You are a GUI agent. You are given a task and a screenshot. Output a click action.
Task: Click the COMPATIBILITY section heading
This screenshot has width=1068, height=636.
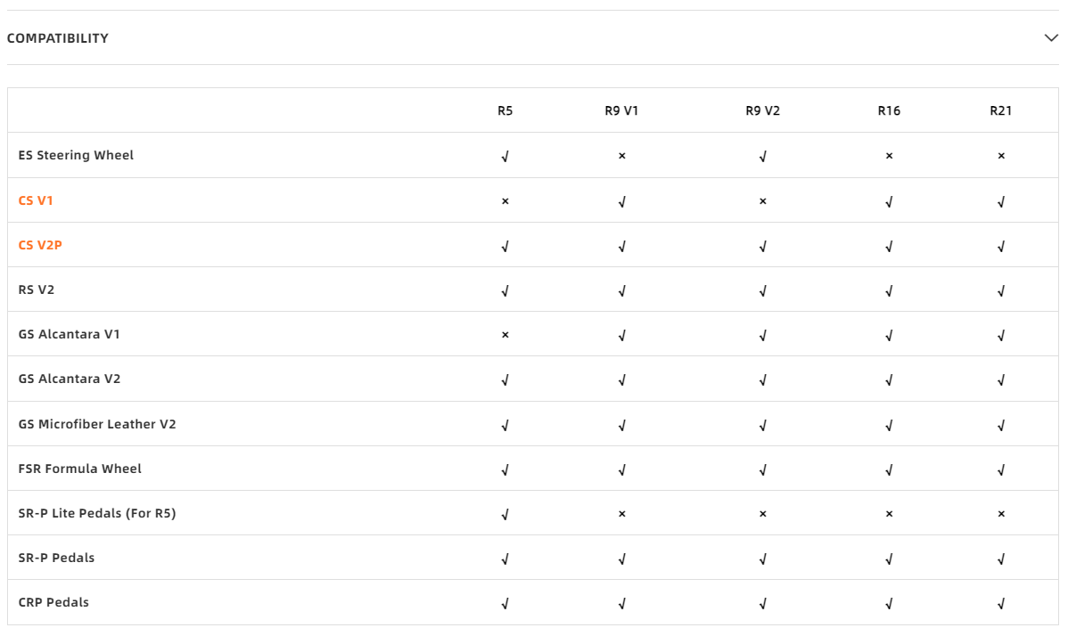click(x=57, y=38)
